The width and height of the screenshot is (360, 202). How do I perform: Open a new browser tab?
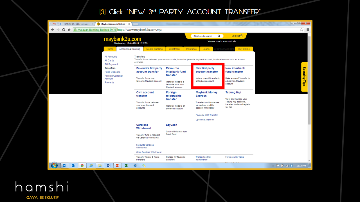tap(135, 24)
